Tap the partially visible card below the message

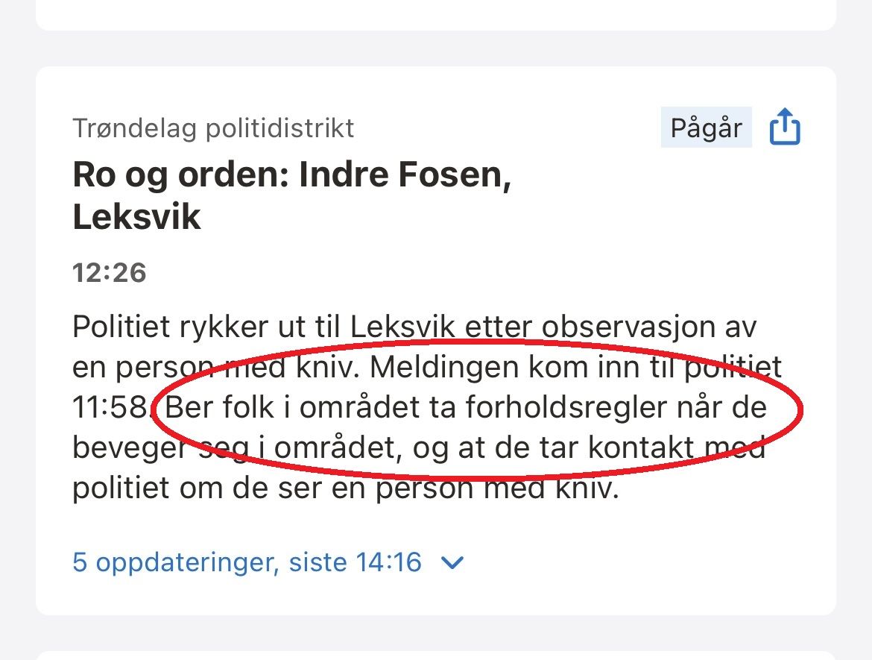click(x=436, y=653)
